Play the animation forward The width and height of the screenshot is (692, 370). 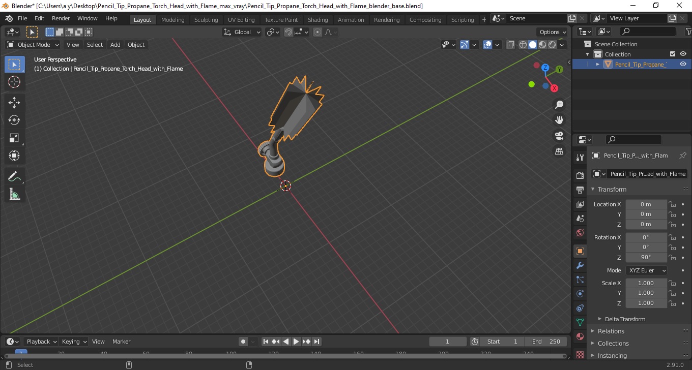click(x=296, y=342)
